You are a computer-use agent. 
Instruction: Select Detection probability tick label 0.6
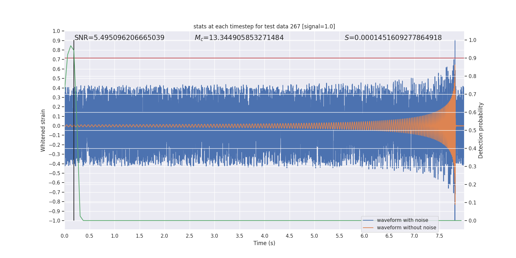point(472,112)
